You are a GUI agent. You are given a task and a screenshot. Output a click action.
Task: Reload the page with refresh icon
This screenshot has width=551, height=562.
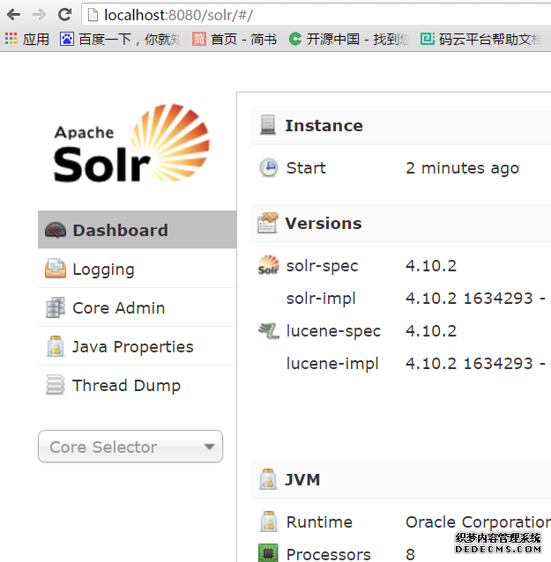click(x=64, y=14)
